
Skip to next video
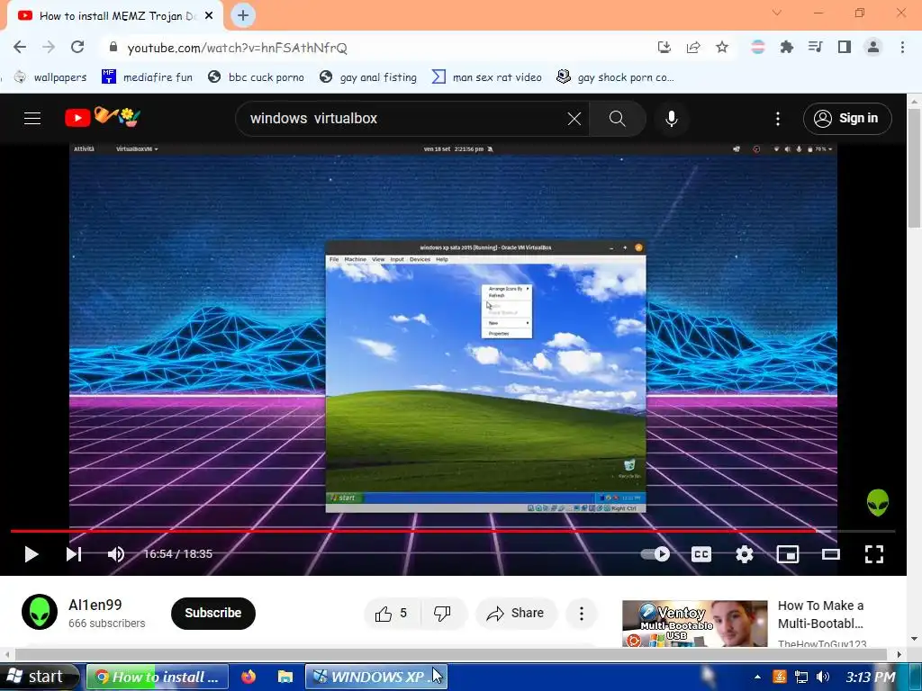coord(74,554)
